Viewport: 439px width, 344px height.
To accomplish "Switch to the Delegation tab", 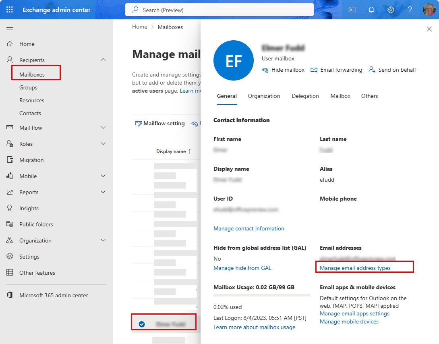I will pyautogui.click(x=305, y=96).
